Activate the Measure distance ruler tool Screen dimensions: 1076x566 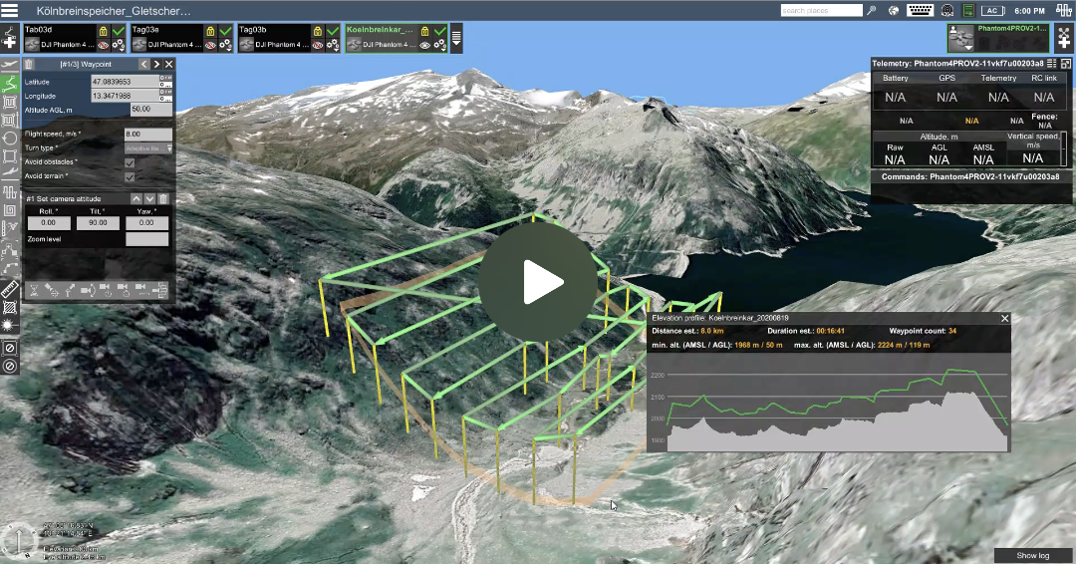(x=10, y=289)
